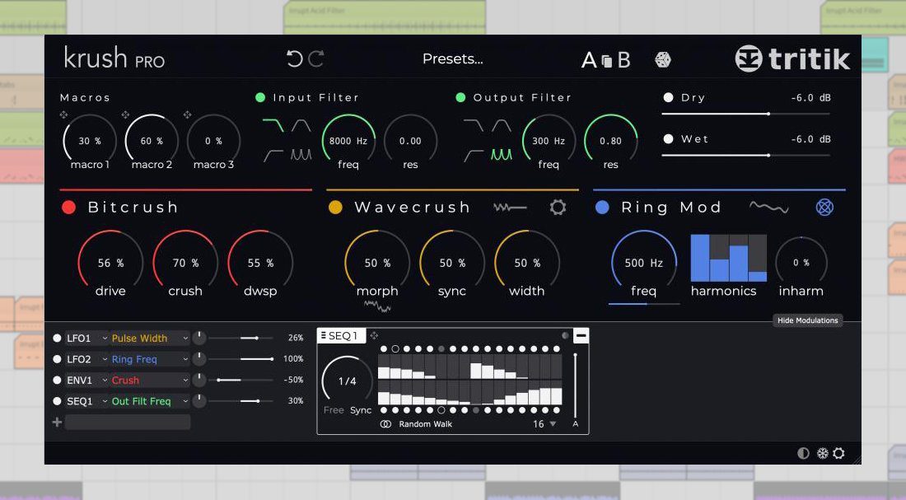Screen dimensions: 906x500
Task: Select band-pass shape for Input Filter
Action: [301, 125]
